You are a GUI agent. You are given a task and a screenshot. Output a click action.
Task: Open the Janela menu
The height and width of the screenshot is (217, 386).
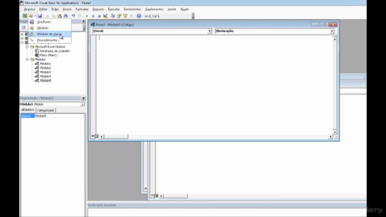[x=172, y=9]
